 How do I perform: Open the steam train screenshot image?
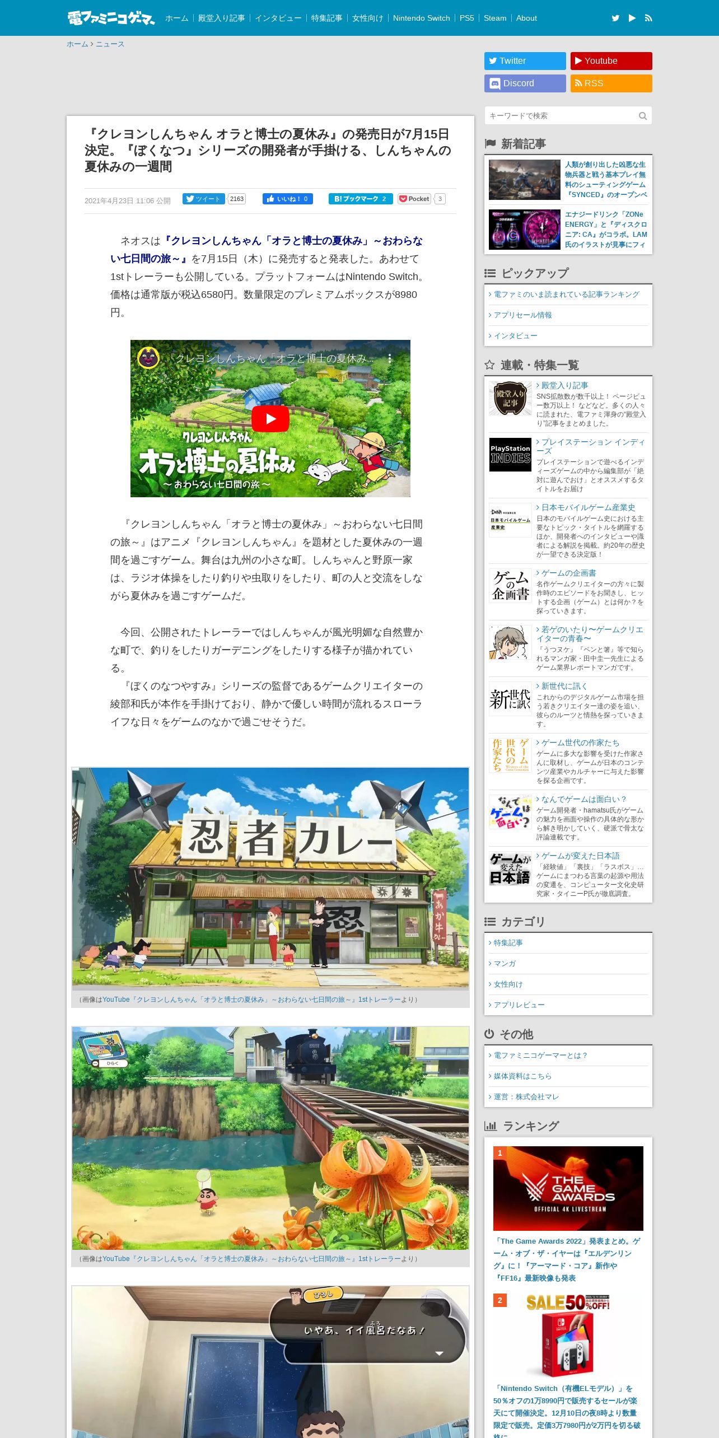[x=270, y=1137]
